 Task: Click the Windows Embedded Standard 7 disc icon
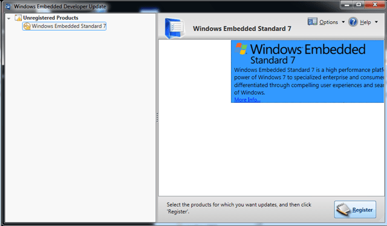coord(27,26)
